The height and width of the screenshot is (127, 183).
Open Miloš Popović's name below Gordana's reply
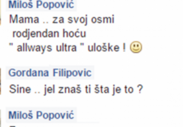[41, 115]
